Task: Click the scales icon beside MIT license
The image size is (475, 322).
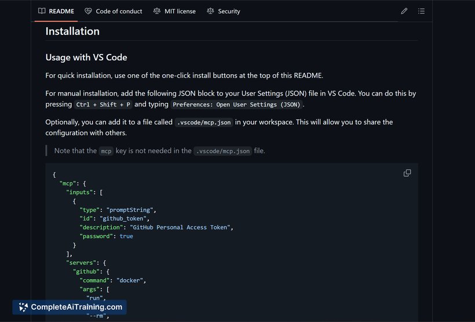Action: [x=157, y=11]
